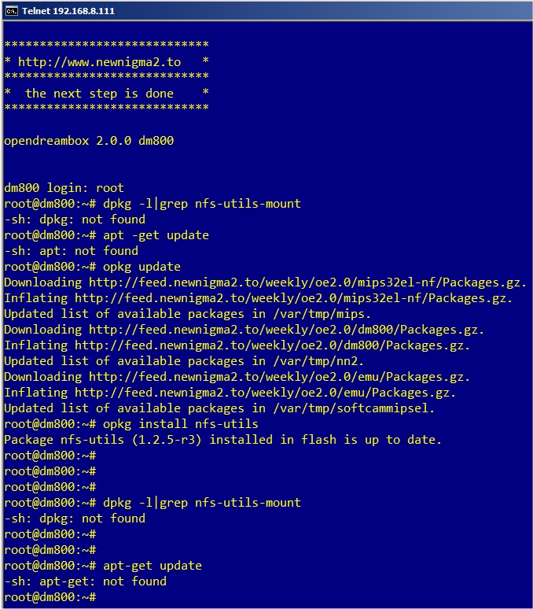Click the "opkg install nfs-utils" command
533x609 pixels.
pyautogui.click(x=180, y=424)
